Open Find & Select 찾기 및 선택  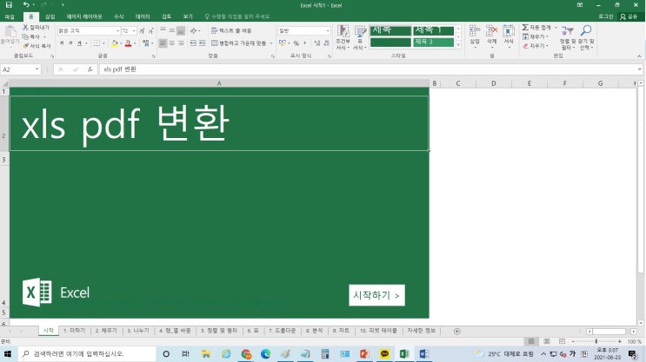pos(585,37)
